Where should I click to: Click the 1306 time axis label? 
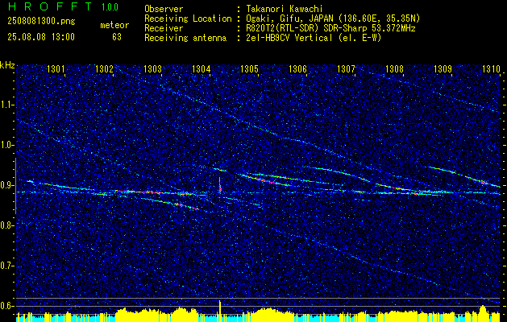click(297, 68)
